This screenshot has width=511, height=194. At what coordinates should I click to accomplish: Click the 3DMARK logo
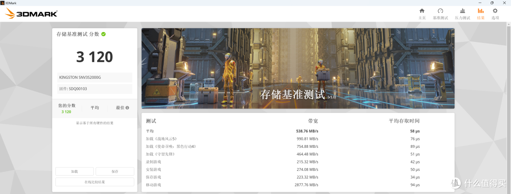click(x=31, y=13)
